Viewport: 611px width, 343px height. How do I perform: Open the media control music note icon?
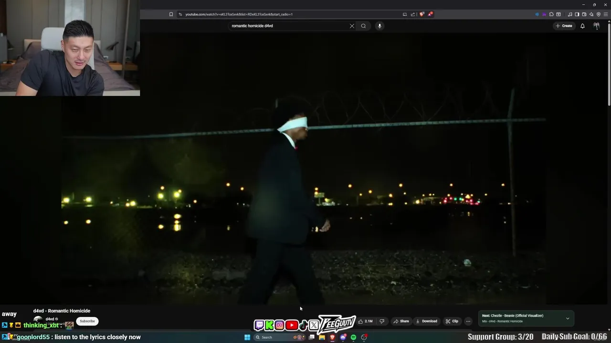(570, 14)
